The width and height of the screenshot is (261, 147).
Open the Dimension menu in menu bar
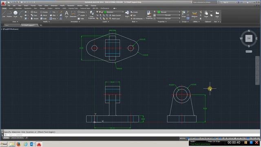click(x=54, y=5)
